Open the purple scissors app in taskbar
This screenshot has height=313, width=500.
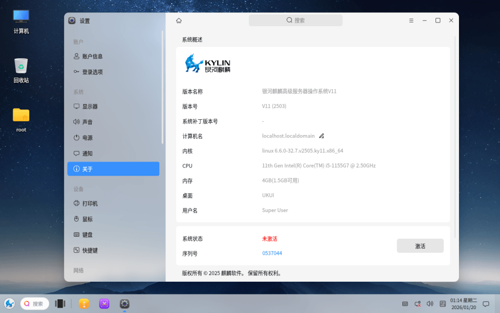(104, 303)
